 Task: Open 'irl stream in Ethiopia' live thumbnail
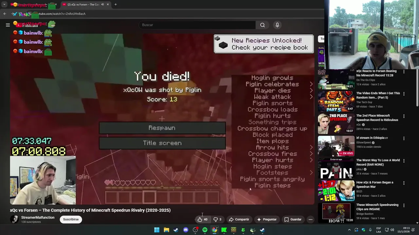336,146
